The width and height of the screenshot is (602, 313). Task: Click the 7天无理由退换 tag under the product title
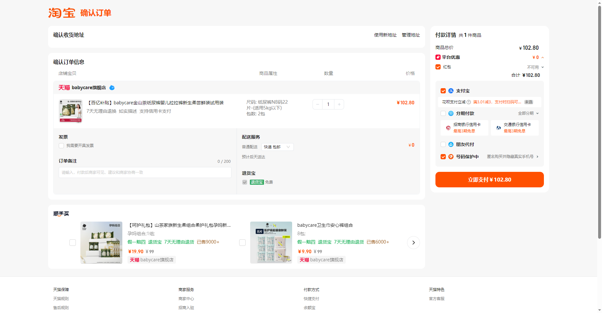101,111
